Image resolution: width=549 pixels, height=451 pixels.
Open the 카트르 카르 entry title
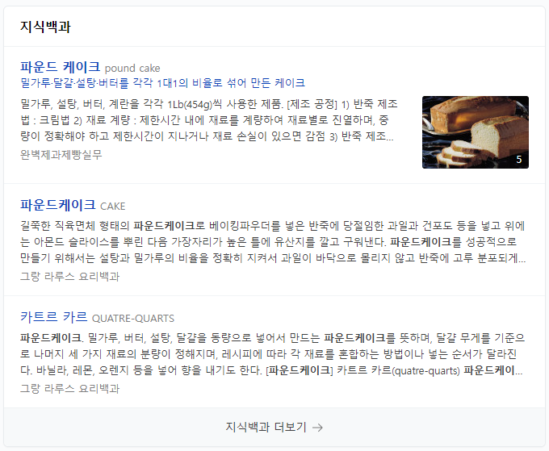point(53,316)
